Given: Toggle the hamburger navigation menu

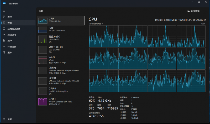Looking at the screenshot, I should tap(4, 11).
